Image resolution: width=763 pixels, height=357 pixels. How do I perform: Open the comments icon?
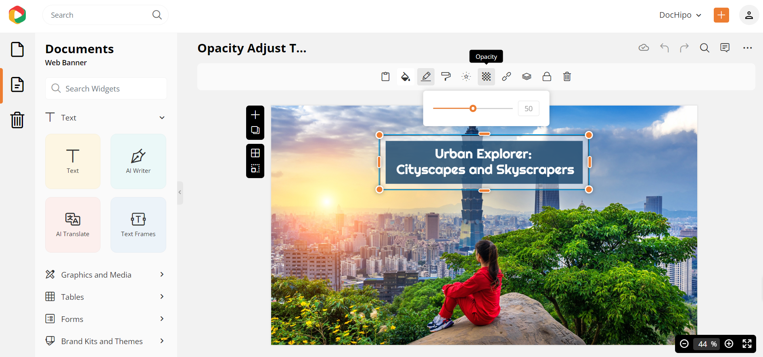pyautogui.click(x=725, y=48)
